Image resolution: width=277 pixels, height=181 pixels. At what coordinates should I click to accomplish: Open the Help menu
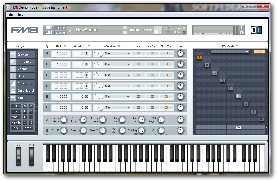20,14
